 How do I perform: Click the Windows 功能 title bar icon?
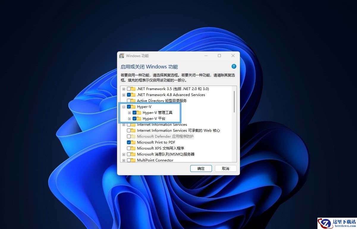point(122,56)
